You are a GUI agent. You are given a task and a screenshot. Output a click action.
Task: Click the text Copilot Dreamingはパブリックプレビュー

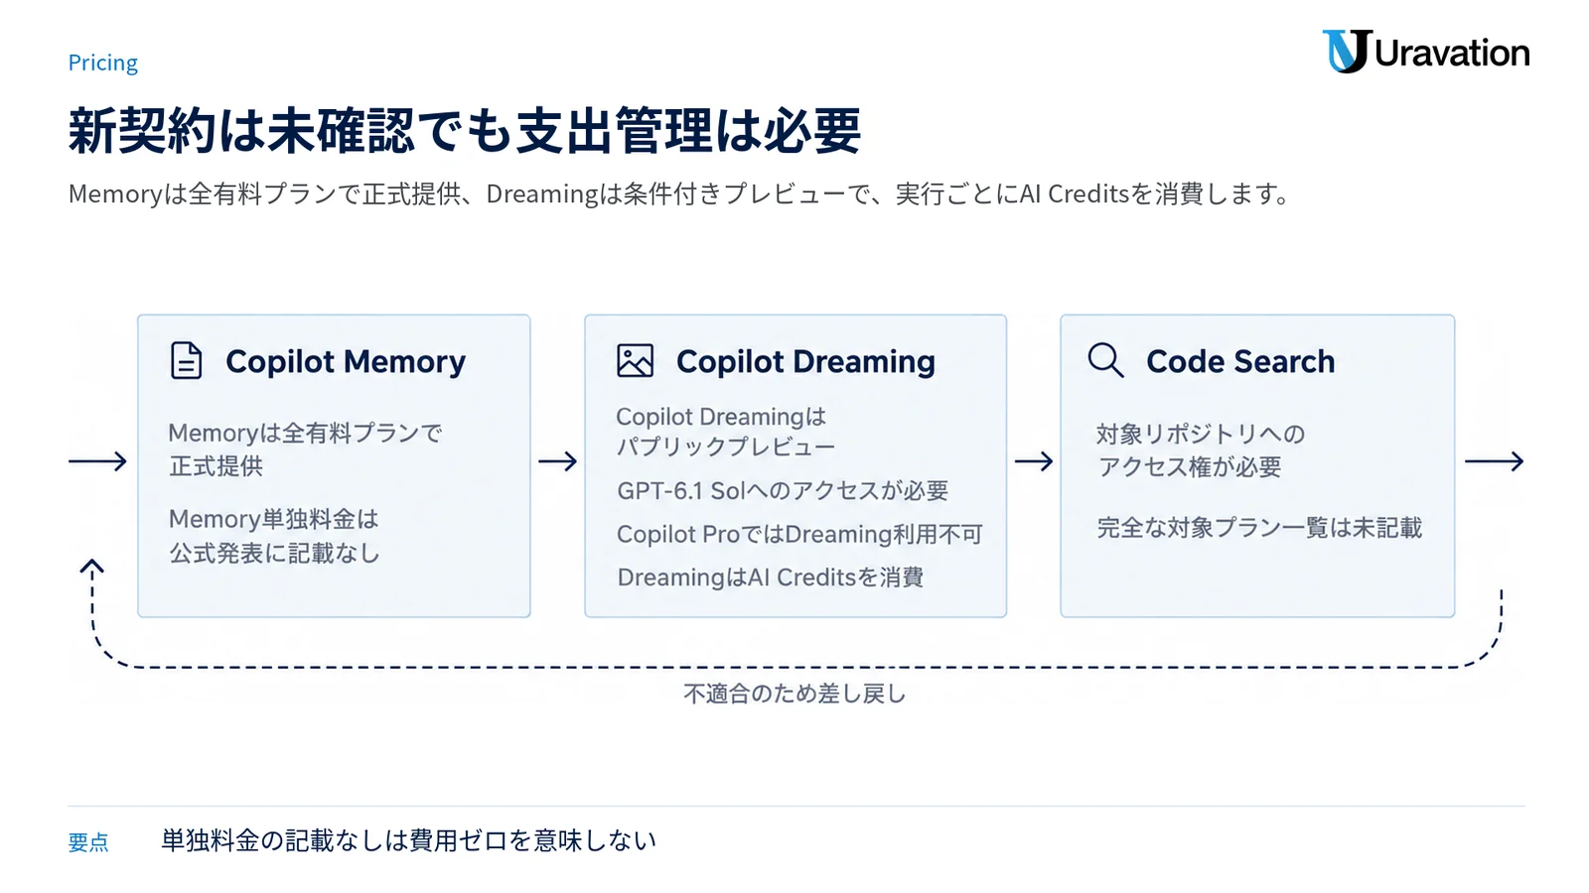pos(725,432)
